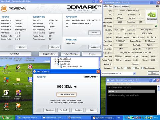Expand the Tároló kötetek tree node
Viewport: 160px width, 120px height.
click(55, 59)
